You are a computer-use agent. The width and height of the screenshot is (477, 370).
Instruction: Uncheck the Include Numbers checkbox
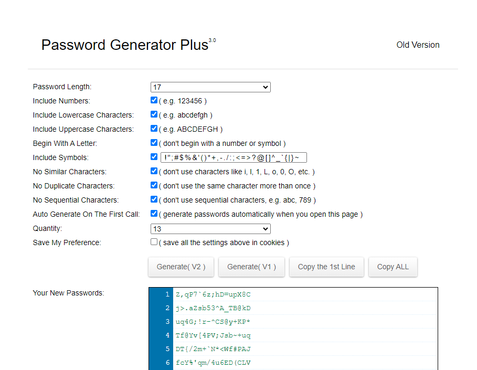tap(154, 100)
